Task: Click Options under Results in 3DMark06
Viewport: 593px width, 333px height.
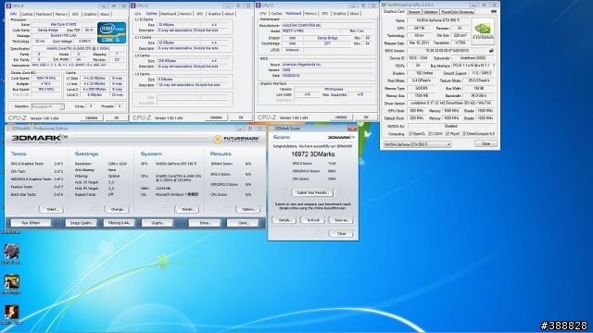Action: pos(248,209)
